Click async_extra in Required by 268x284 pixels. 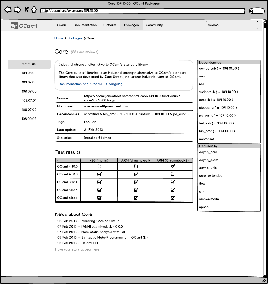pos(209,160)
